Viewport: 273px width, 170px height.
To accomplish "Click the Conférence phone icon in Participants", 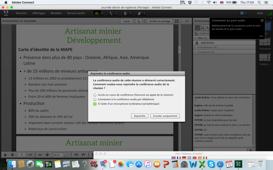I will 197,33.
